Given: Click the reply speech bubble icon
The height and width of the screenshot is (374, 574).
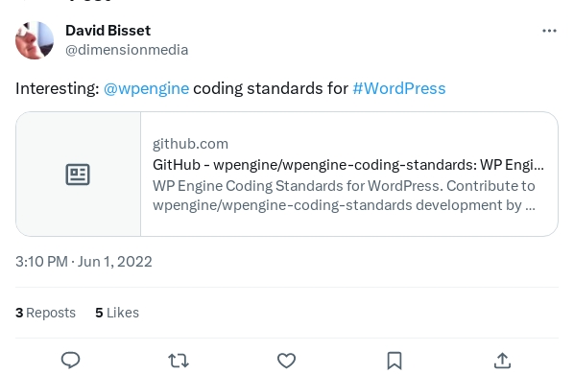Looking at the screenshot, I should [70, 361].
